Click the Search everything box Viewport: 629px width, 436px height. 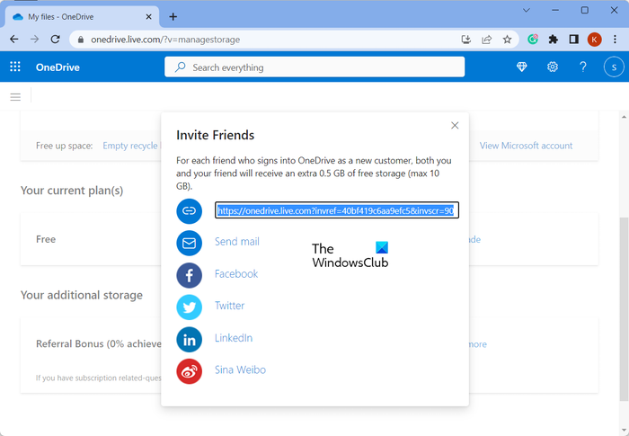click(314, 67)
